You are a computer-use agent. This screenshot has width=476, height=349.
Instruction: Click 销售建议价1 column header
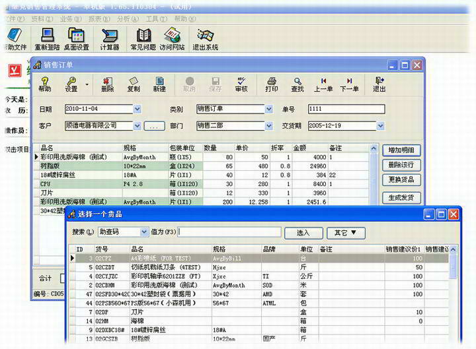click(403, 249)
